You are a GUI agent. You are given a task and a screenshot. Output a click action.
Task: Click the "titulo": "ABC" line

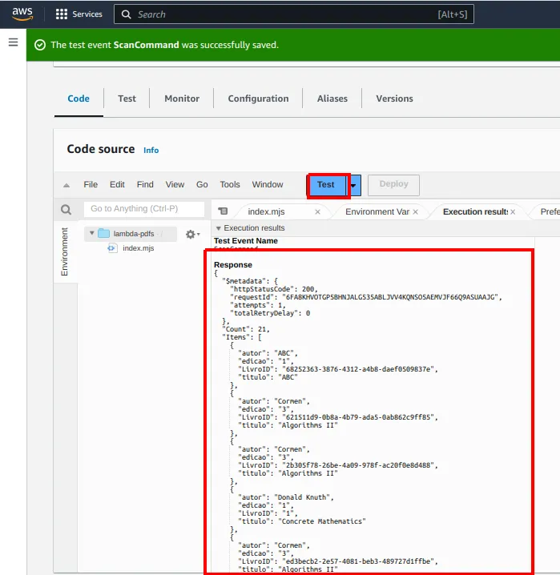[x=268, y=377]
